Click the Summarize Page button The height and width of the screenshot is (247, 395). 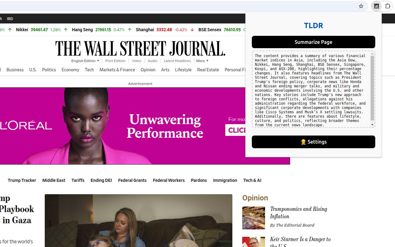314,42
